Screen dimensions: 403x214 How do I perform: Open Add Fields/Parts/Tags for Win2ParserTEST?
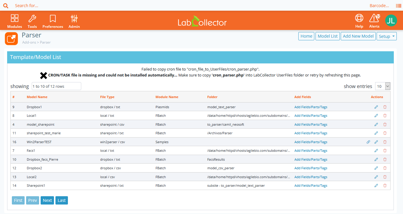point(311,142)
